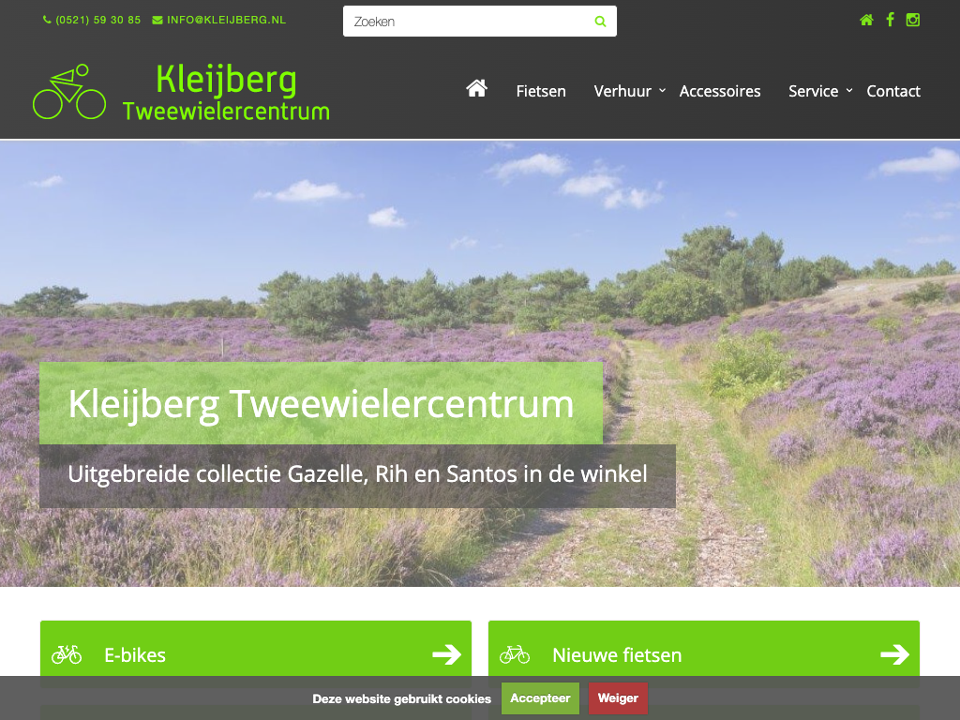This screenshot has width=960, height=720.
Task: Focus the Zoeken search field
Action: point(469,22)
